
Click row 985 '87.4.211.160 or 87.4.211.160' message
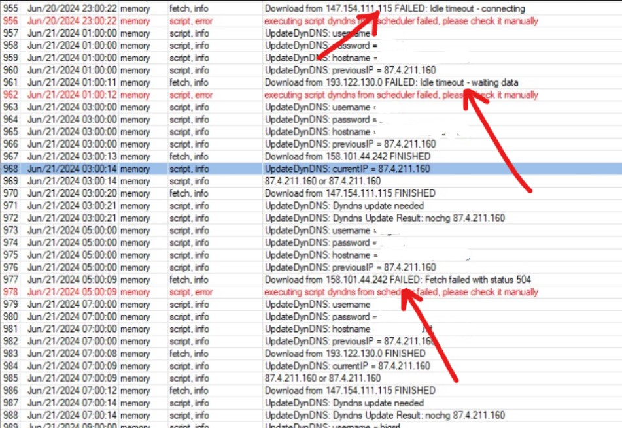tap(323, 378)
